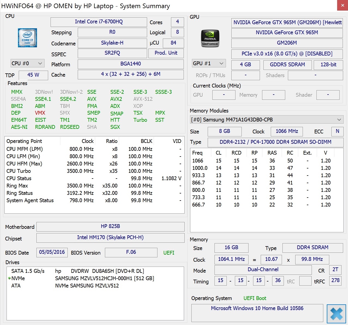Click the greyed AVX-512 feature label

coord(143,99)
